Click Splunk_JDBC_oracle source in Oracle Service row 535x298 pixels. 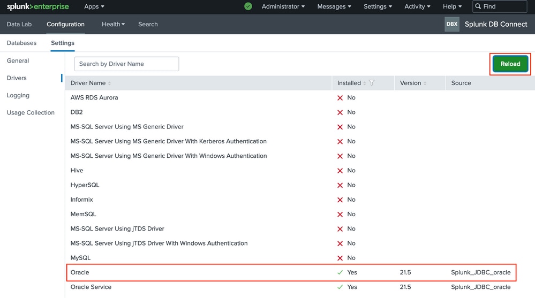[x=481, y=287]
